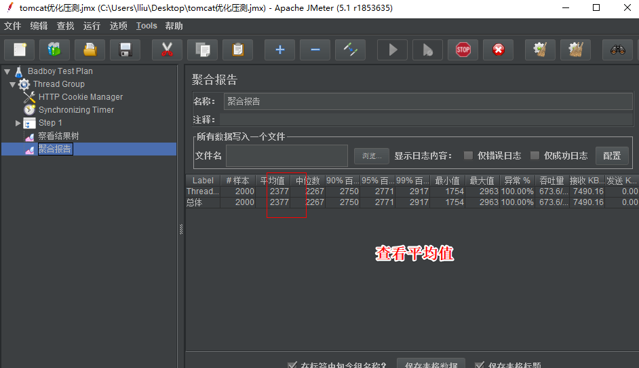
Task: Click the 文件名 input field
Action: 287,156
